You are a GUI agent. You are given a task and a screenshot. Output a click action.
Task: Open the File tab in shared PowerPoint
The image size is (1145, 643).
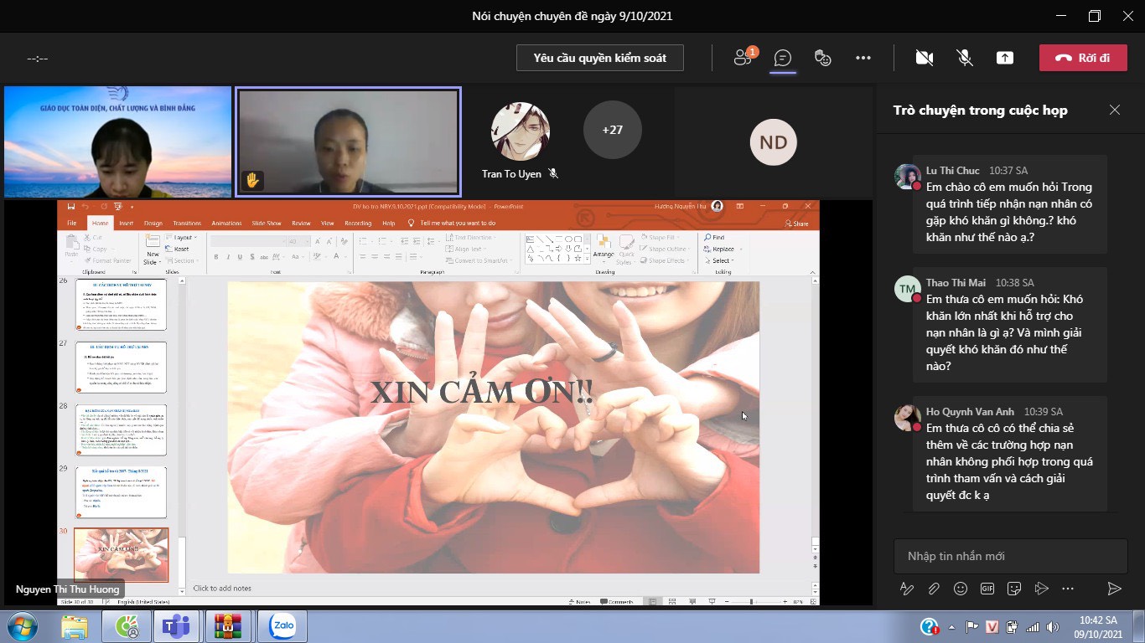point(72,224)
